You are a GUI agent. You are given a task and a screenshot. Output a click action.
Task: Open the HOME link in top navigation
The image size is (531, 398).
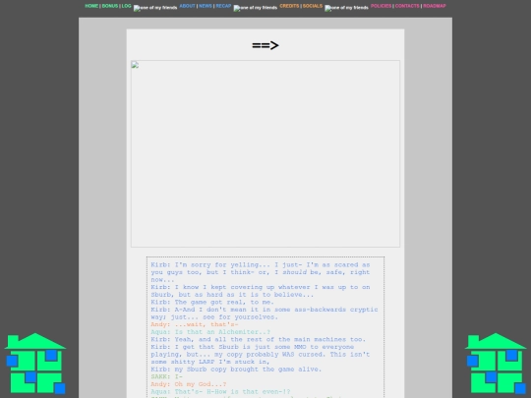pos(91,6)
